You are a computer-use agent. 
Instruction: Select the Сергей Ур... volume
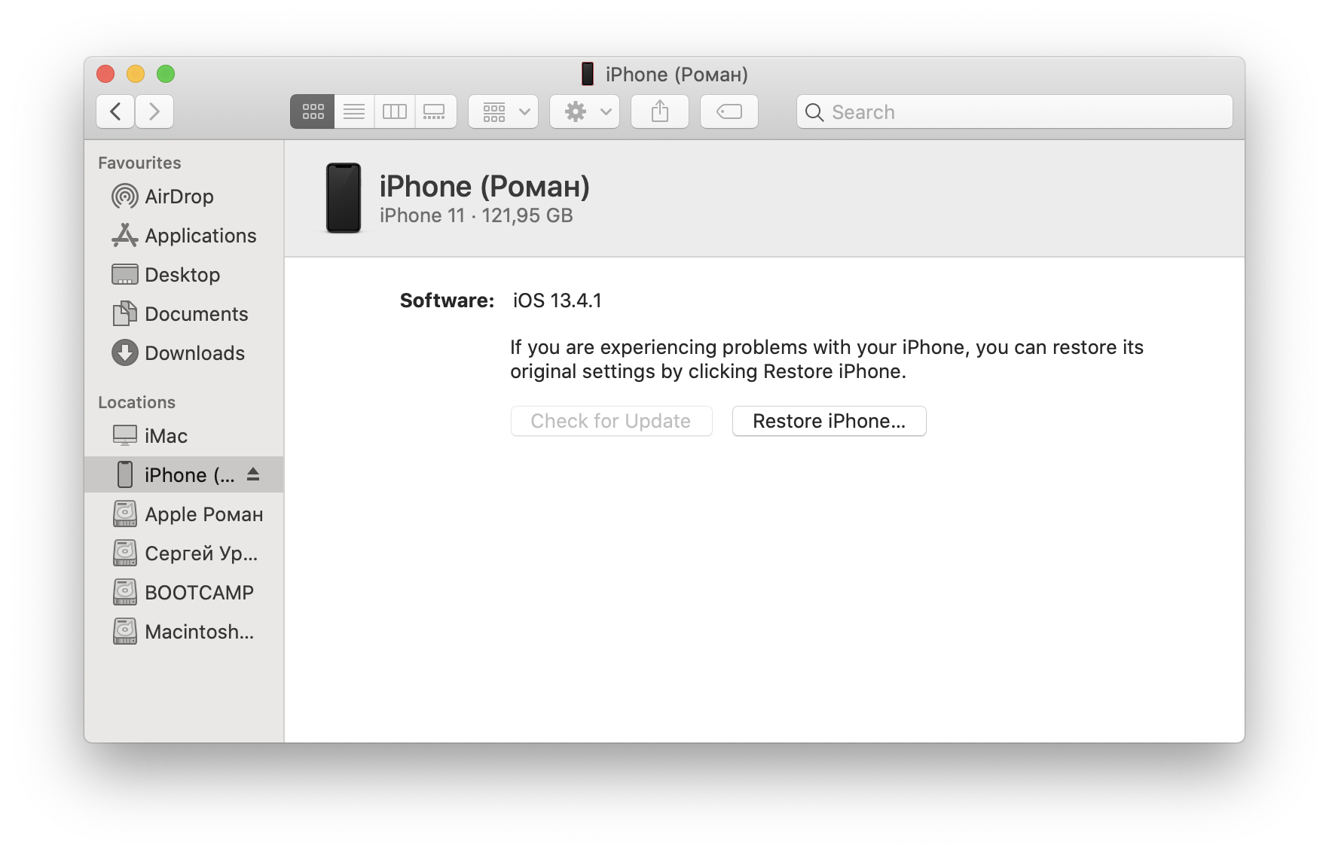[x=184, y=554]
